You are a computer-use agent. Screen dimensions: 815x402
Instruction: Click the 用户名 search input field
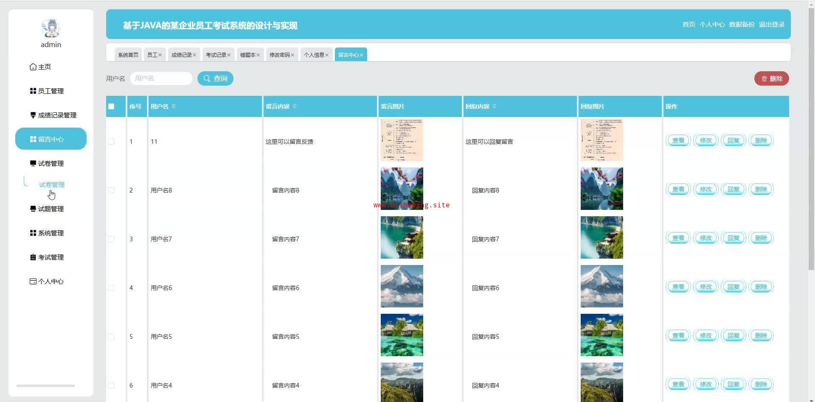click(x=161, y=78)
